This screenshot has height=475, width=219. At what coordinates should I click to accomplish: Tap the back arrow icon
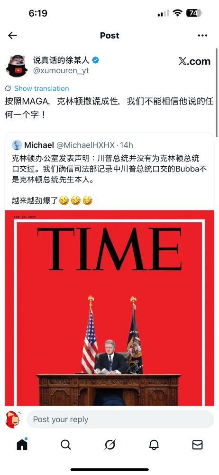tap(12, 36)
